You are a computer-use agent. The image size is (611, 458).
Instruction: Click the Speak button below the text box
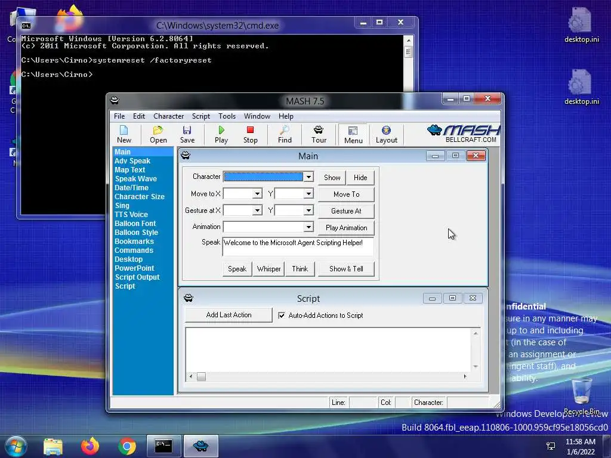click(x=237, y=269)
